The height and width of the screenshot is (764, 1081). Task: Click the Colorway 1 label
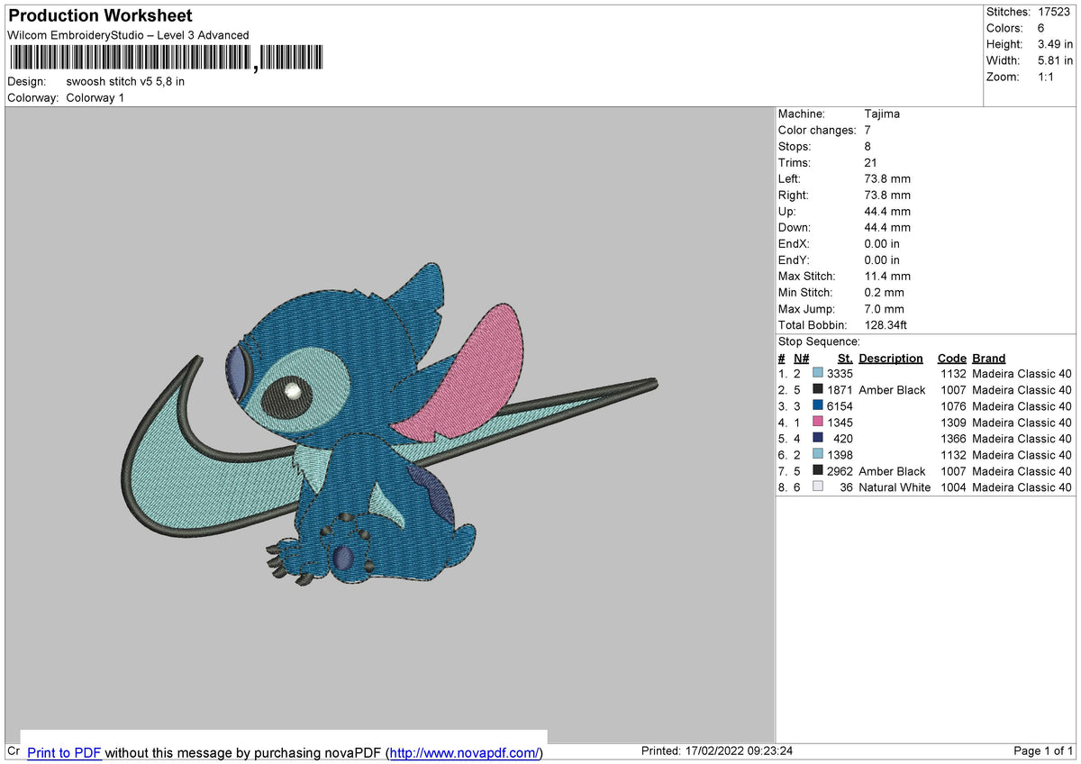click(x=95, y=97)
